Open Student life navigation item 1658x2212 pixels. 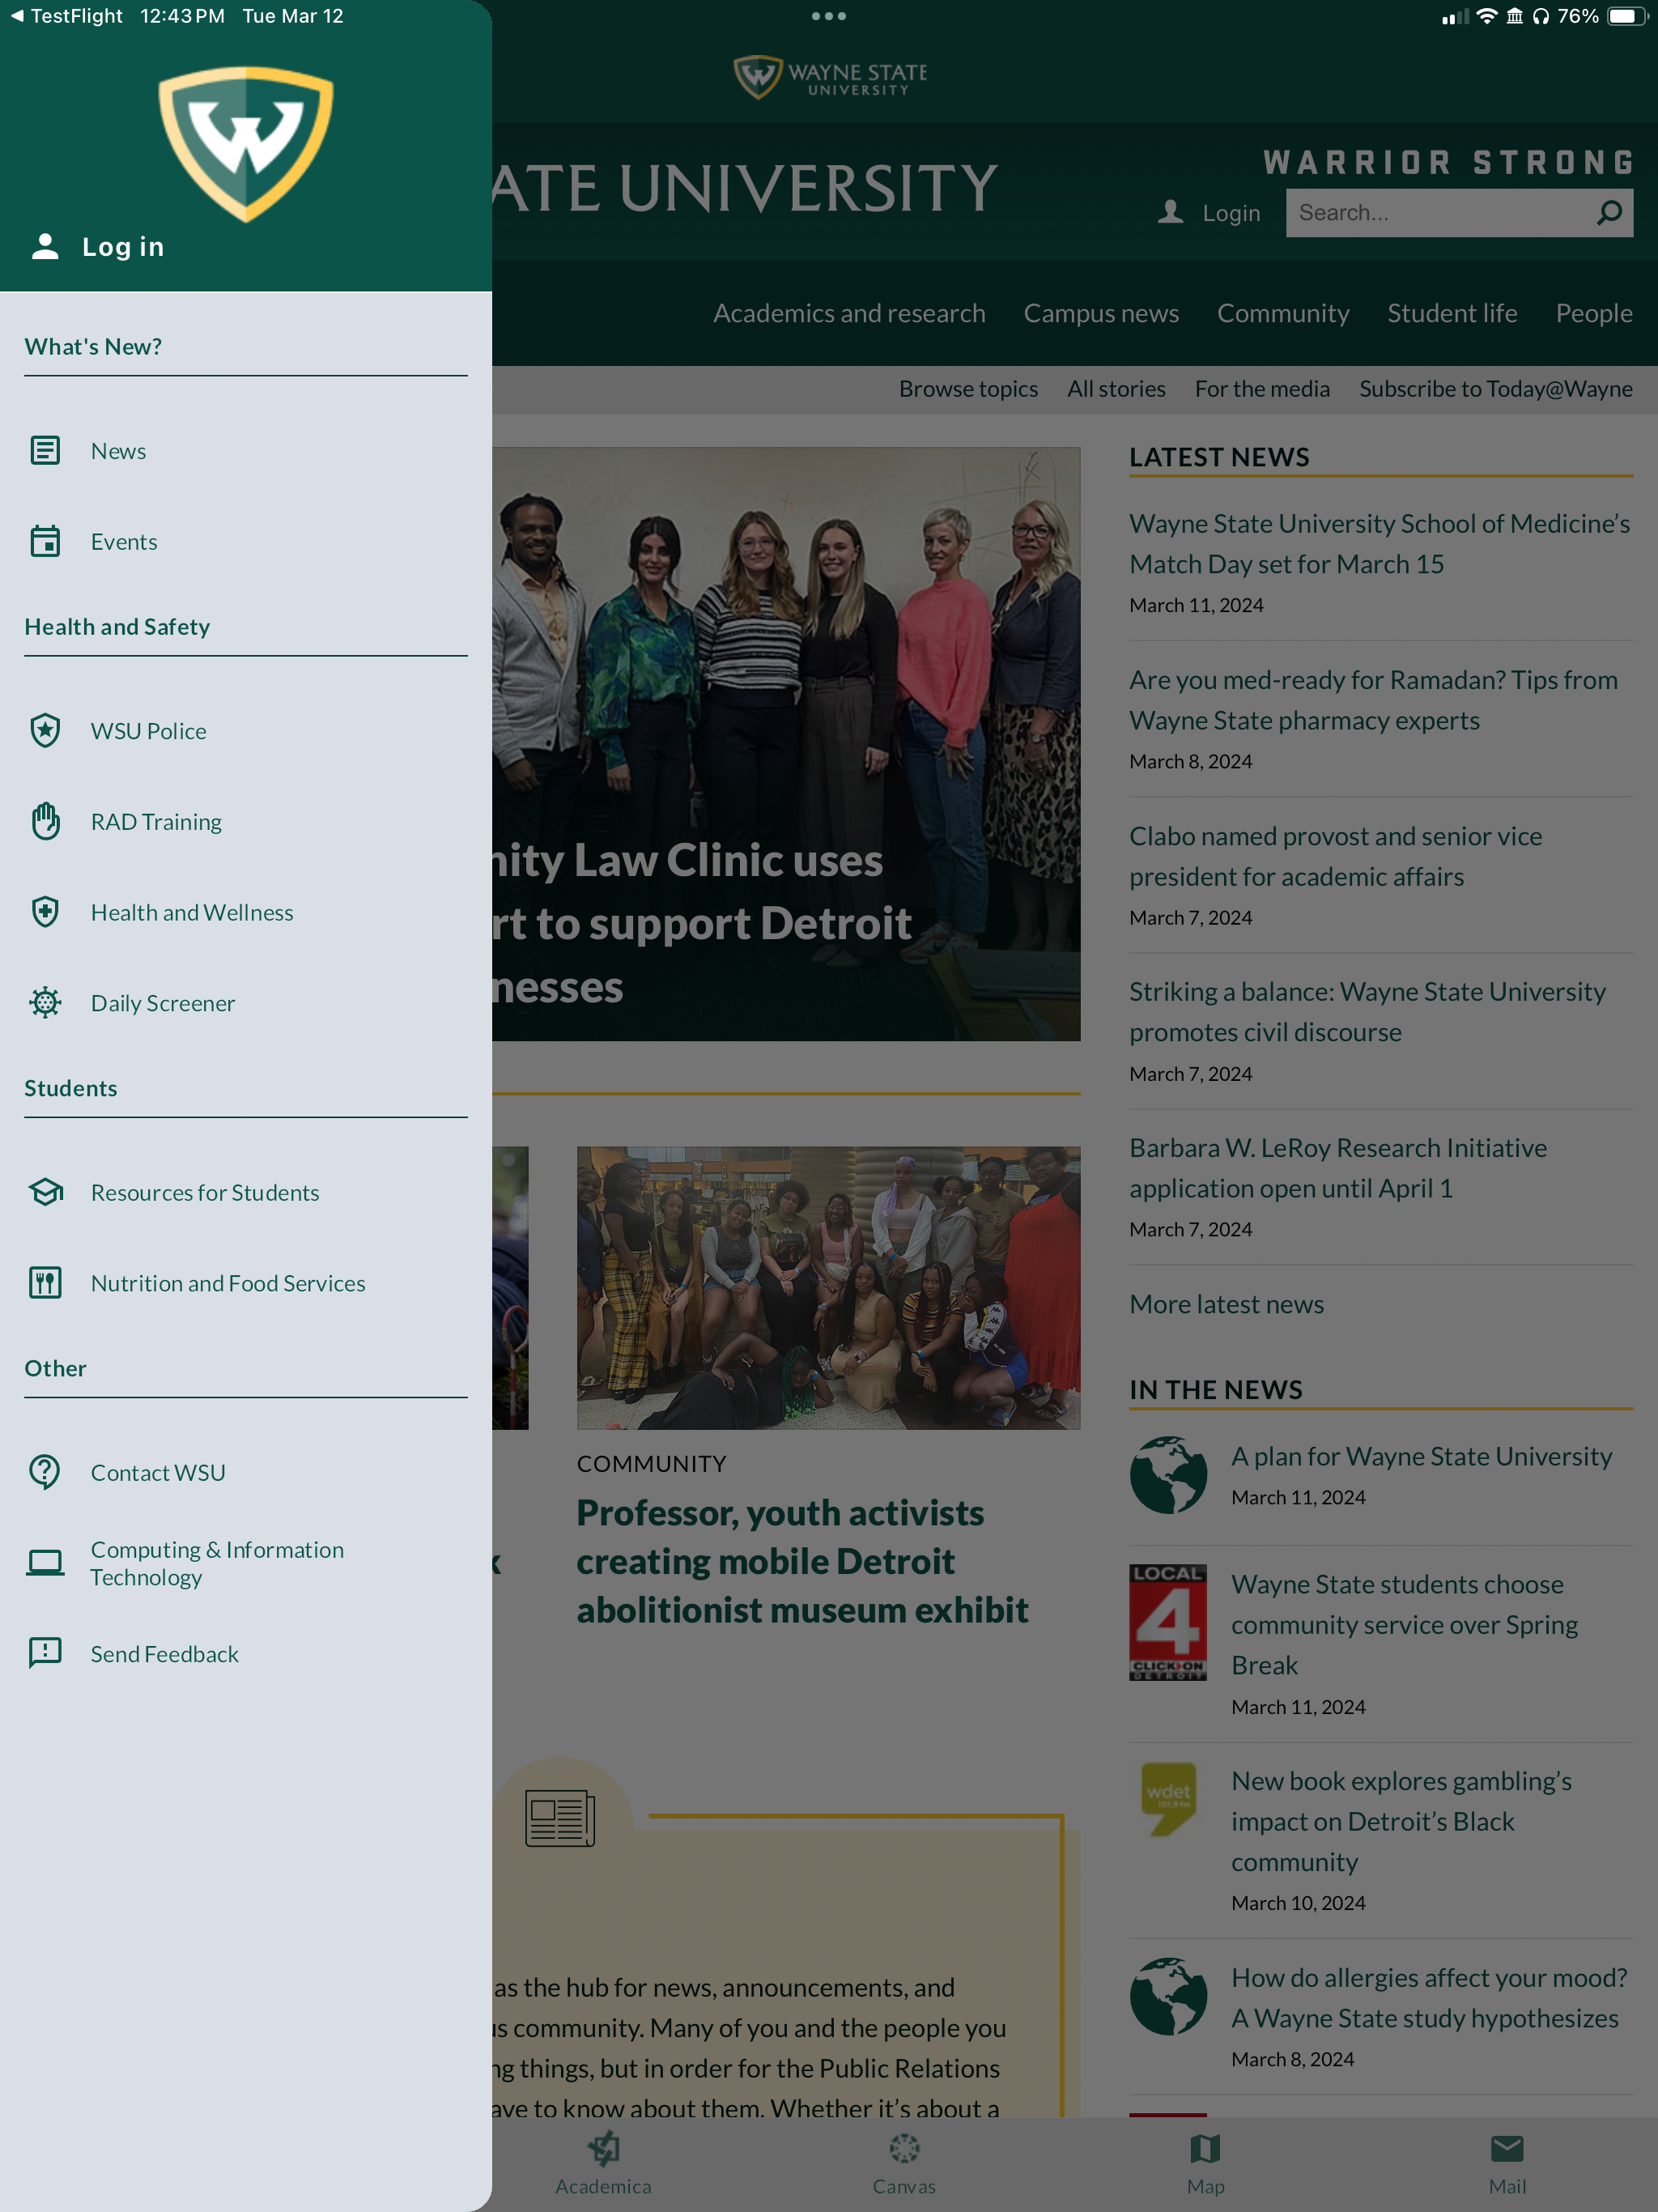click(x=1452, y=313)
